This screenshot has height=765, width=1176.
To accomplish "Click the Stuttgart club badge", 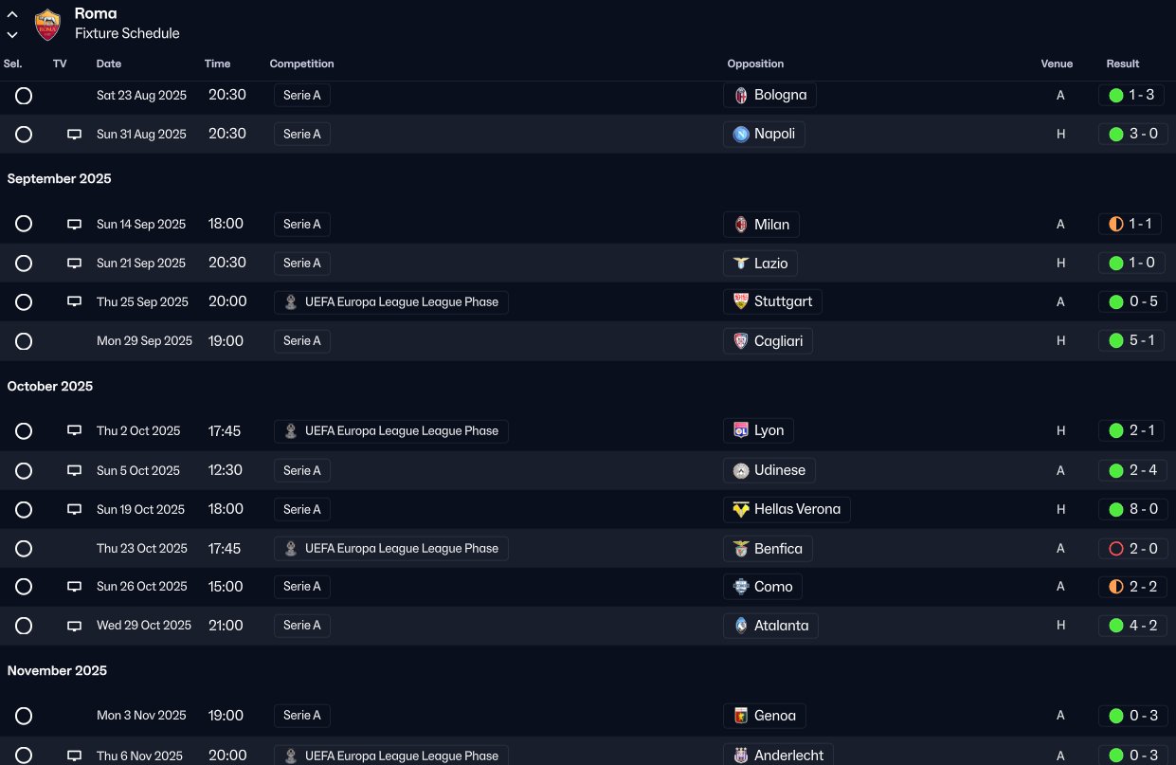I will (x=741, y=302).
